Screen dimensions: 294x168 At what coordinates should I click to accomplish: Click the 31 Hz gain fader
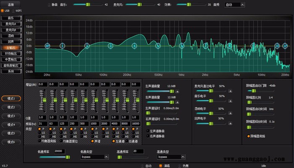pyautogui.click(x=45, y=100)
